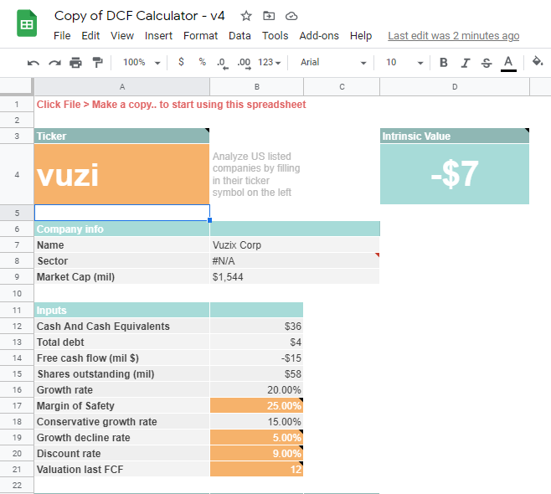Select the 9.00% discount rate cell
The width and height of the screenshot is (551, 494).
256,454
